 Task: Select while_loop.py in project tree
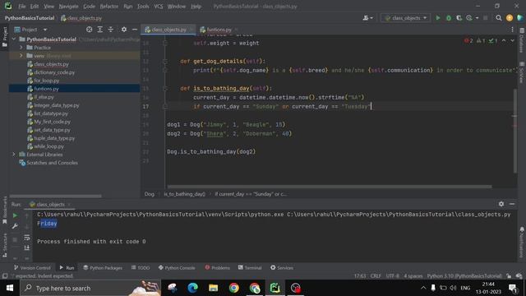coord(48,146)
